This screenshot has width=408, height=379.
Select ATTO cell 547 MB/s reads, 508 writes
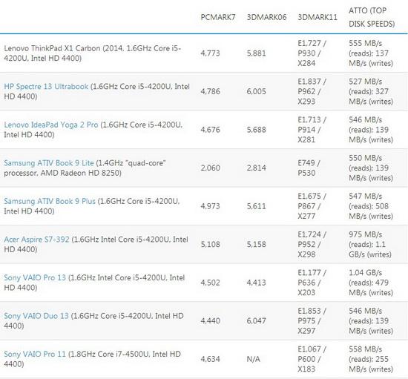point(371,206)
